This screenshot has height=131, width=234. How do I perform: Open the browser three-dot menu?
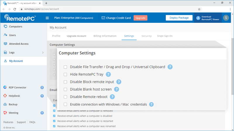(230, 9)
